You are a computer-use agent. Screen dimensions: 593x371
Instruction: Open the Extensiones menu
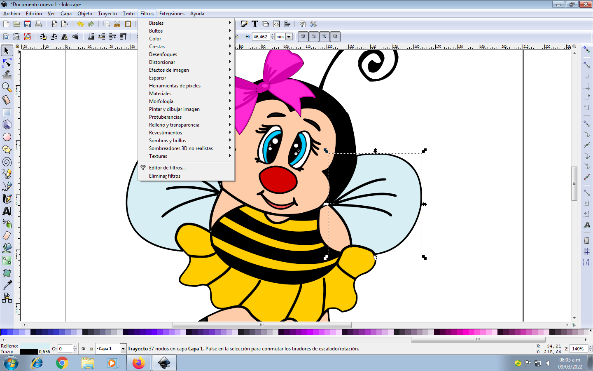pos(172,14)
